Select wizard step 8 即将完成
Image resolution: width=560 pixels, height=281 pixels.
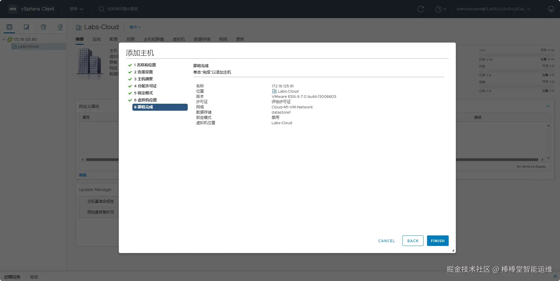coord(160,107)
